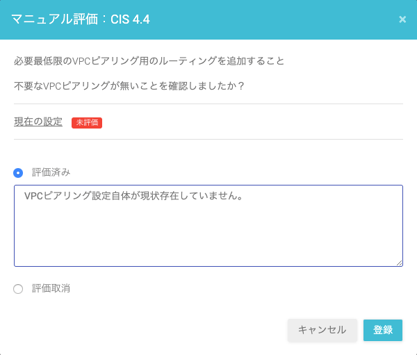This screenshot has width=417, height=355.
Task: Click the red 未評価 status badge
Action: (87, 122)
